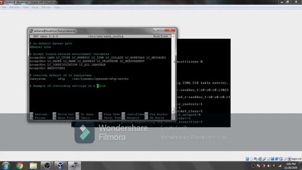Open the Windows Start orb
302x170 pixels.
pyautogui.click(x=6, y=166)
